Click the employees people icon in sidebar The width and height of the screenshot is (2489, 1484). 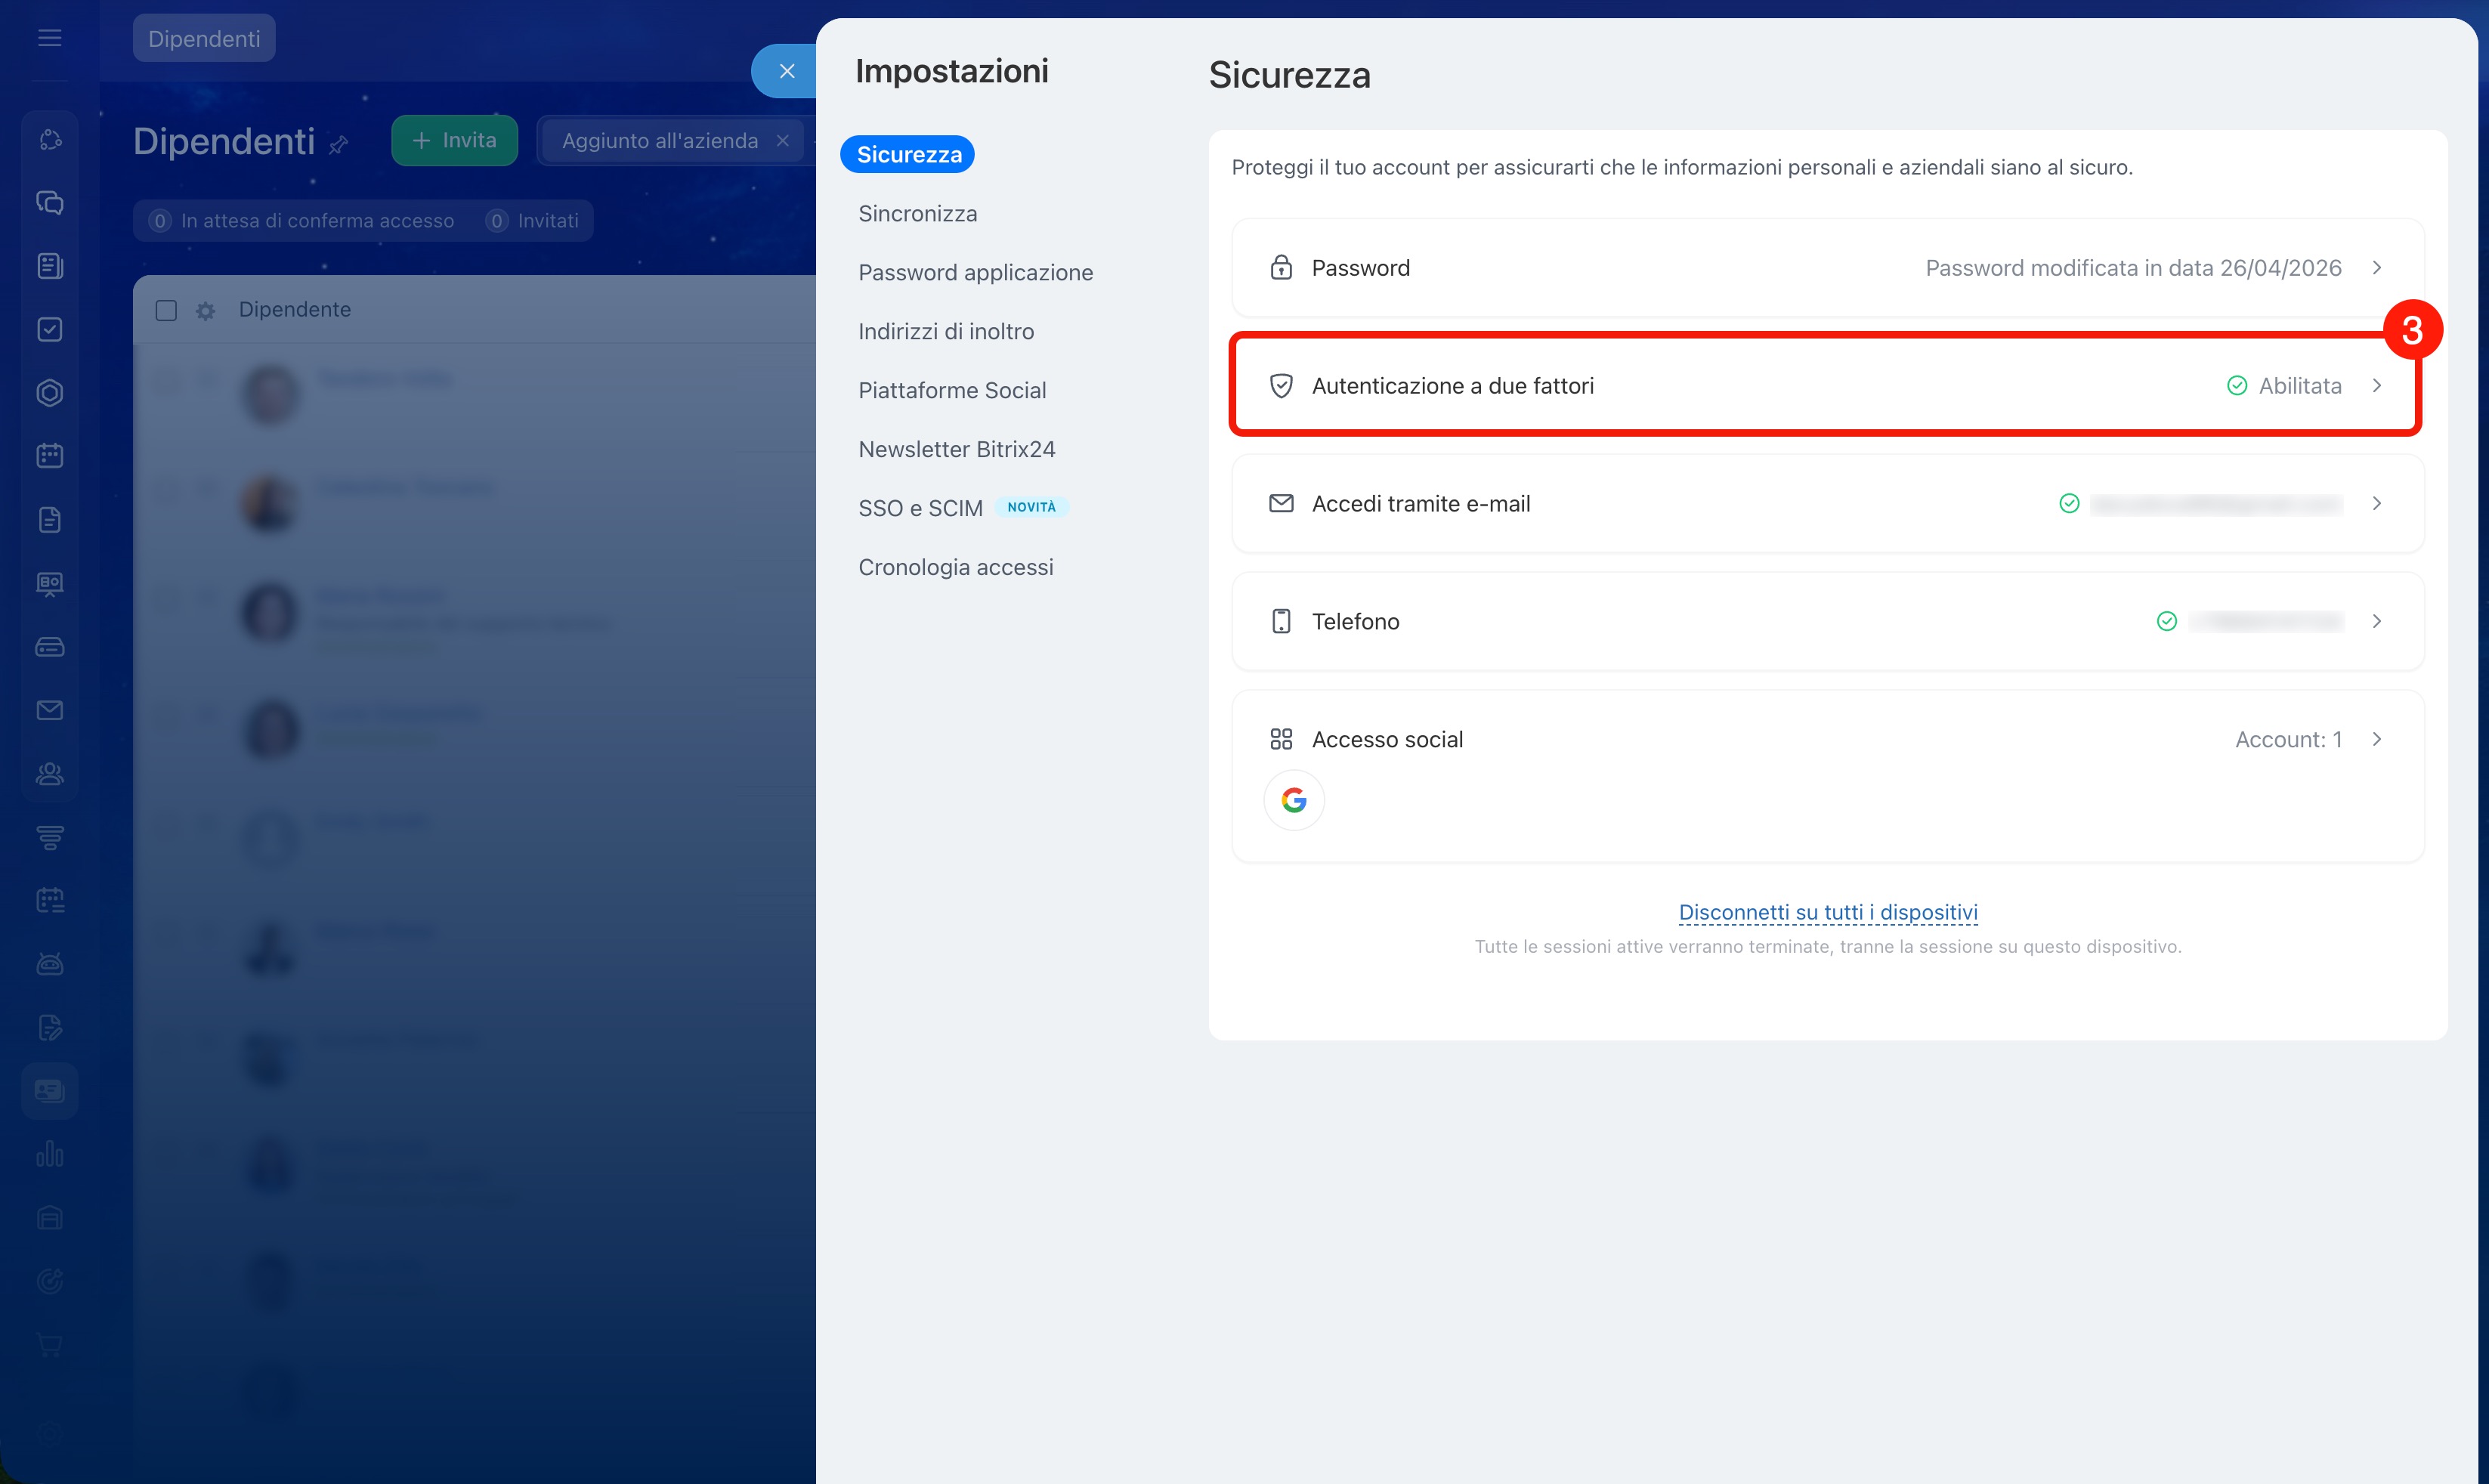pos(50,773)
